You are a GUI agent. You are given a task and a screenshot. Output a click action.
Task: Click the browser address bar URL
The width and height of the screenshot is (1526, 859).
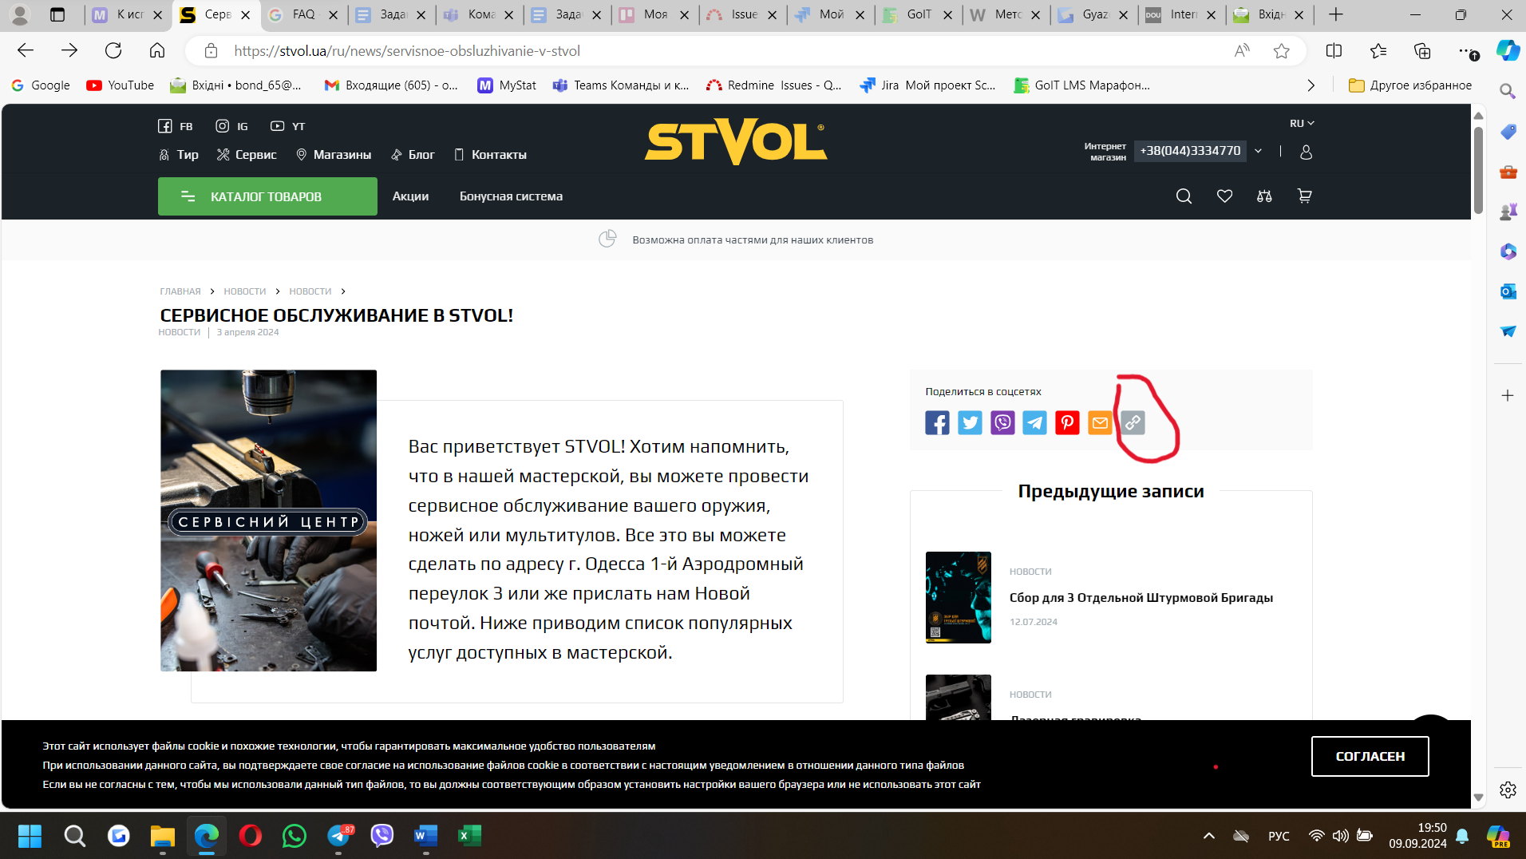click(407, 51)
